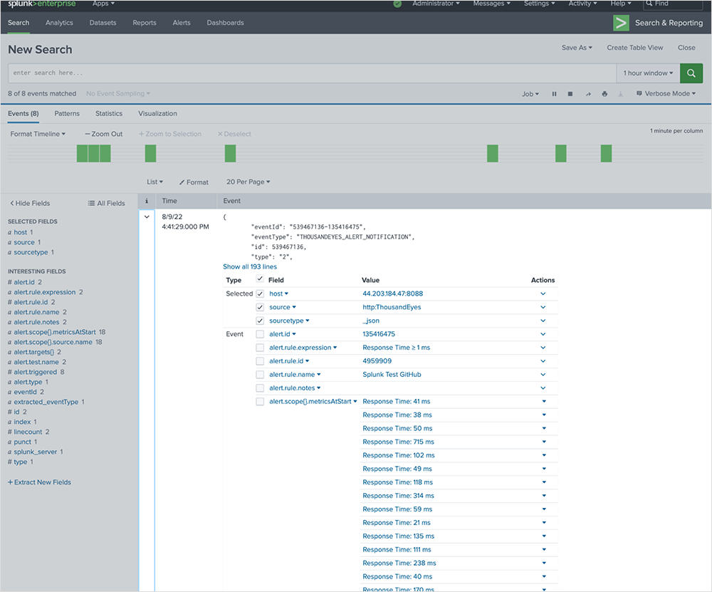Viewport: 712px width, 592px height.
Task: Enable the alert.rule.name field checkbox
Action: pos(260,375)
